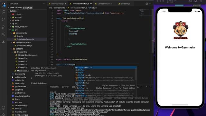Open app.json in the file tree
Image resolution: width=206 pixels, height=116 pixels.
coord(18,102)
